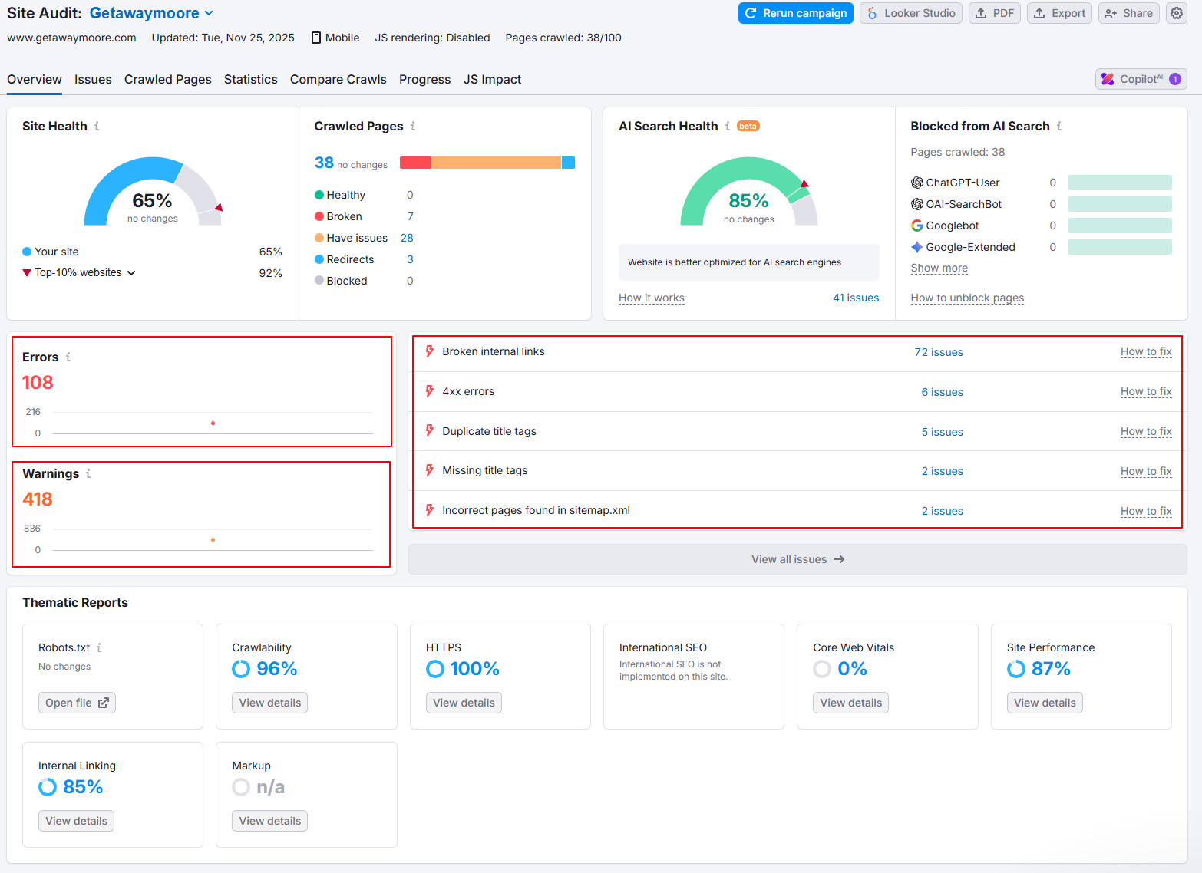
Task: Open the 72 issues link for broken internal links
Action: click(938, 352)
